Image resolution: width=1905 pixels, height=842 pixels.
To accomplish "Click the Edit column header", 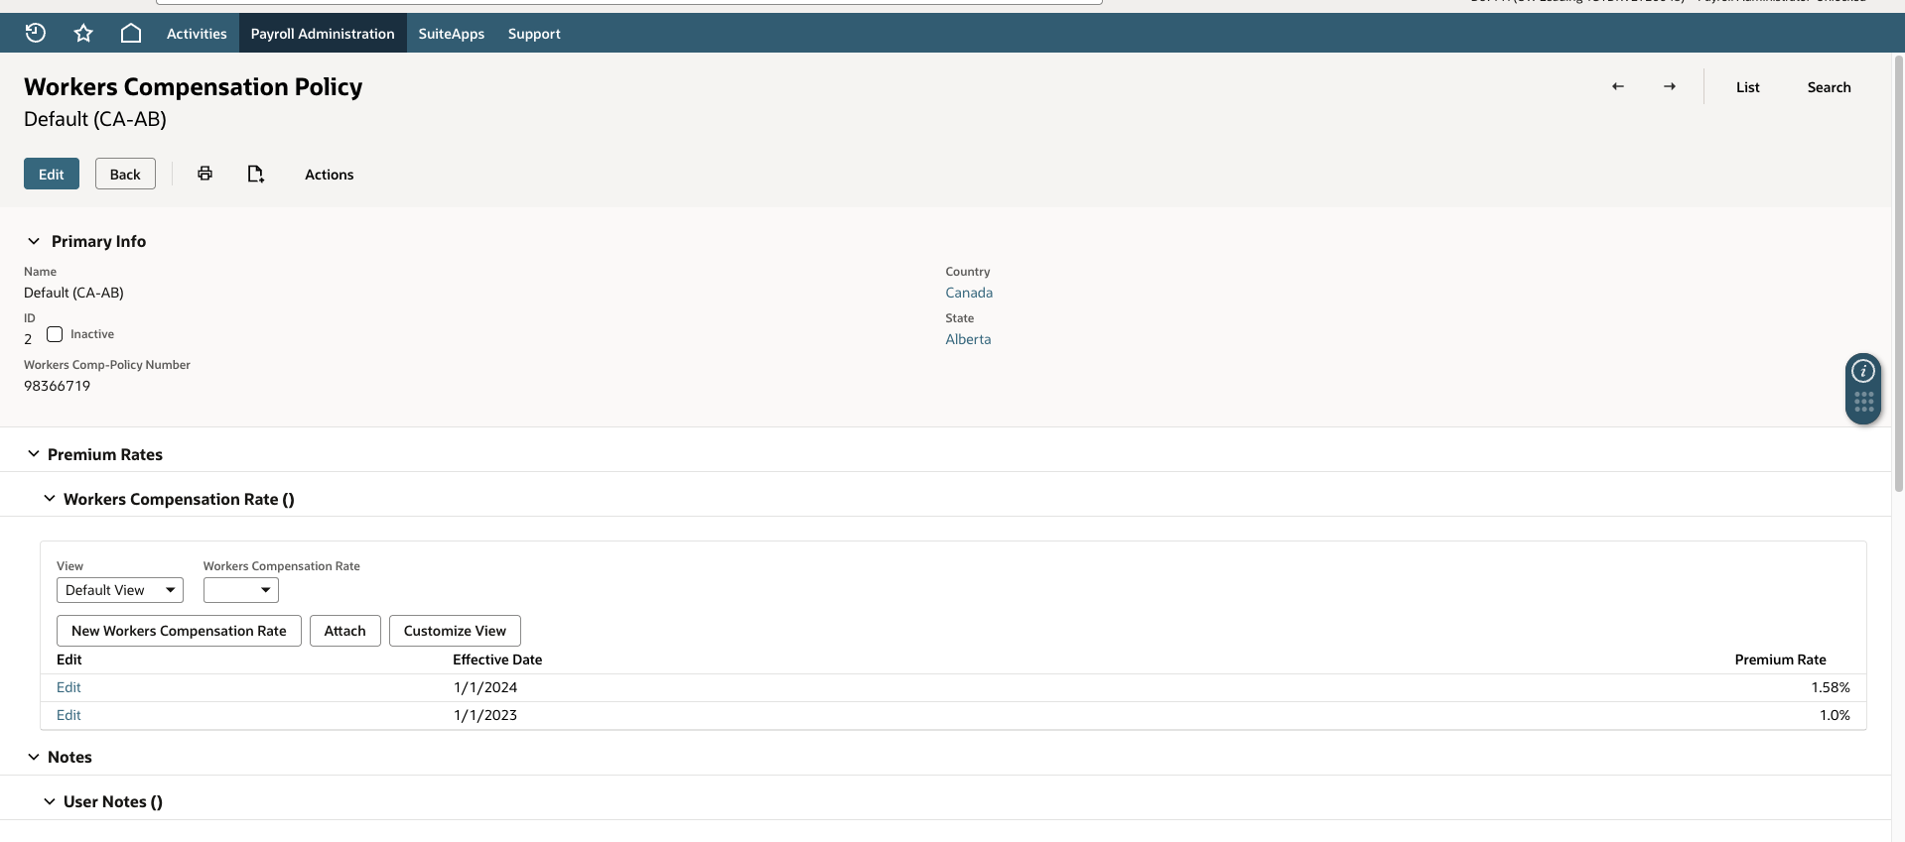I will click(x=69, y=660).
